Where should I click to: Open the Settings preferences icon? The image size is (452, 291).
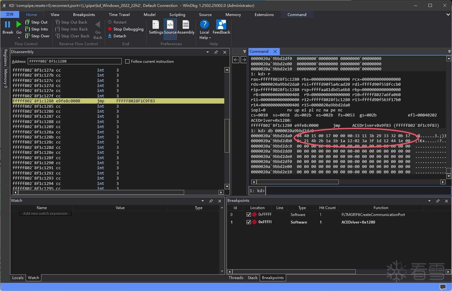(156, 25)
